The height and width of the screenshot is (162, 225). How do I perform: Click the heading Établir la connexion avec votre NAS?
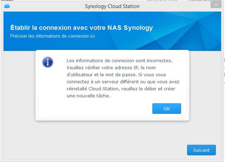(81, 28)
